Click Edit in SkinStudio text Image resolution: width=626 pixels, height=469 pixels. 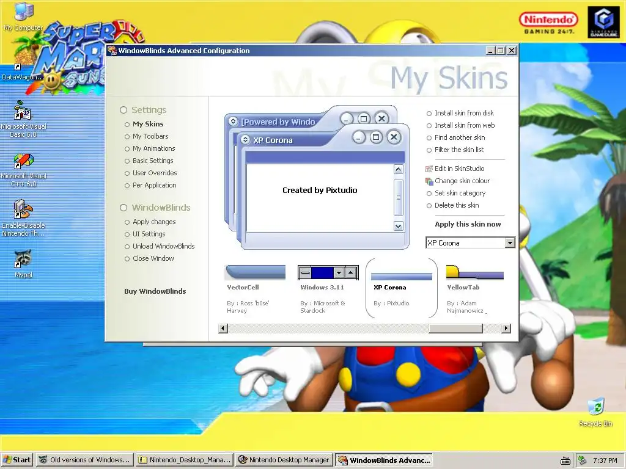pos(460,169)
